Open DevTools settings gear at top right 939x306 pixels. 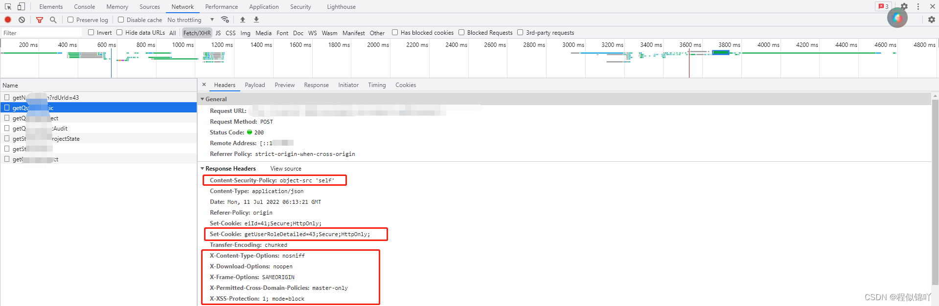pyautogui.click(x=904, y=6)
